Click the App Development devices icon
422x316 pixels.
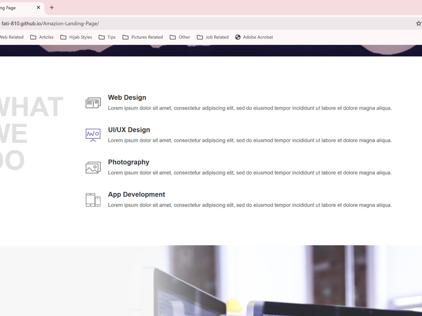(x=93, y=200)
